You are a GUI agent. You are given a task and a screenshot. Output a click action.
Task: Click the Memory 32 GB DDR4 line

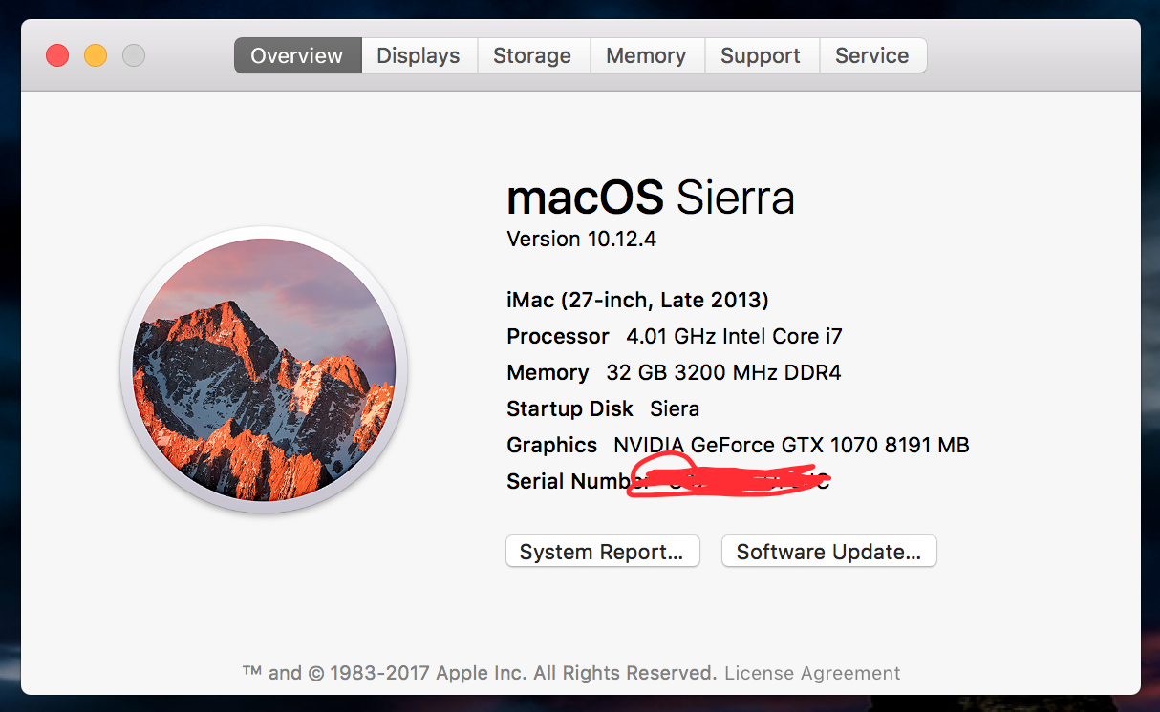[x=674, y=372]
